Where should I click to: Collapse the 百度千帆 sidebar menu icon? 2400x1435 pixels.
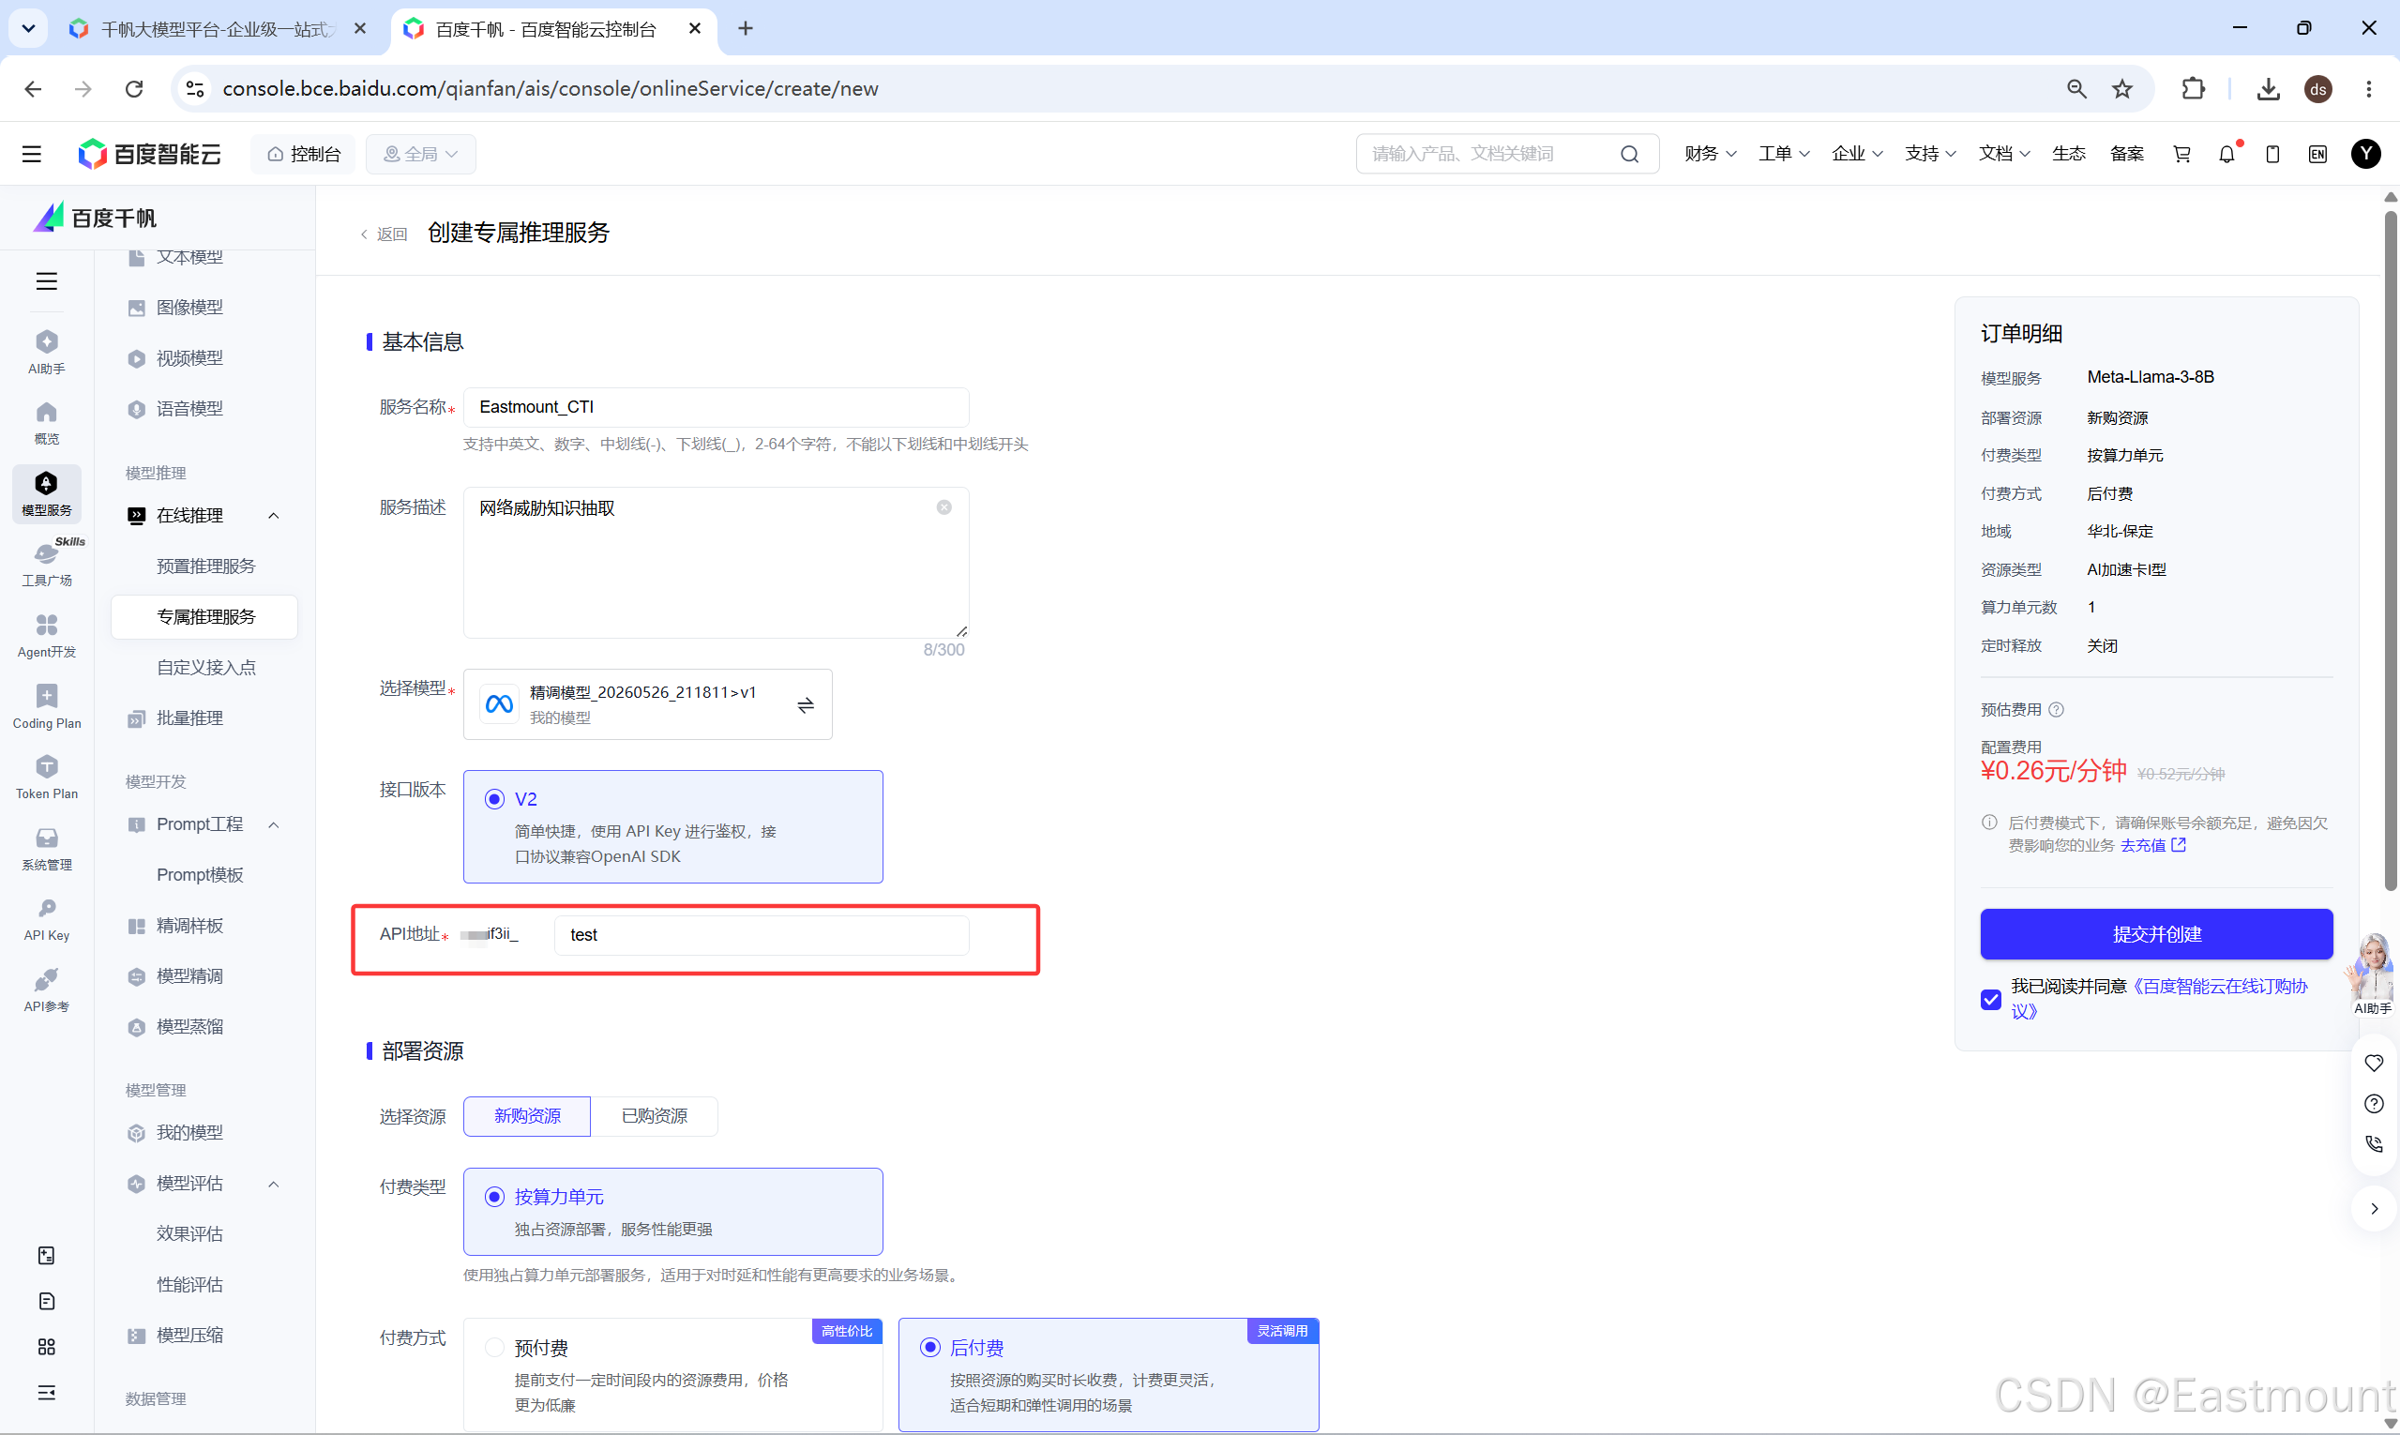tap(46, 281)
